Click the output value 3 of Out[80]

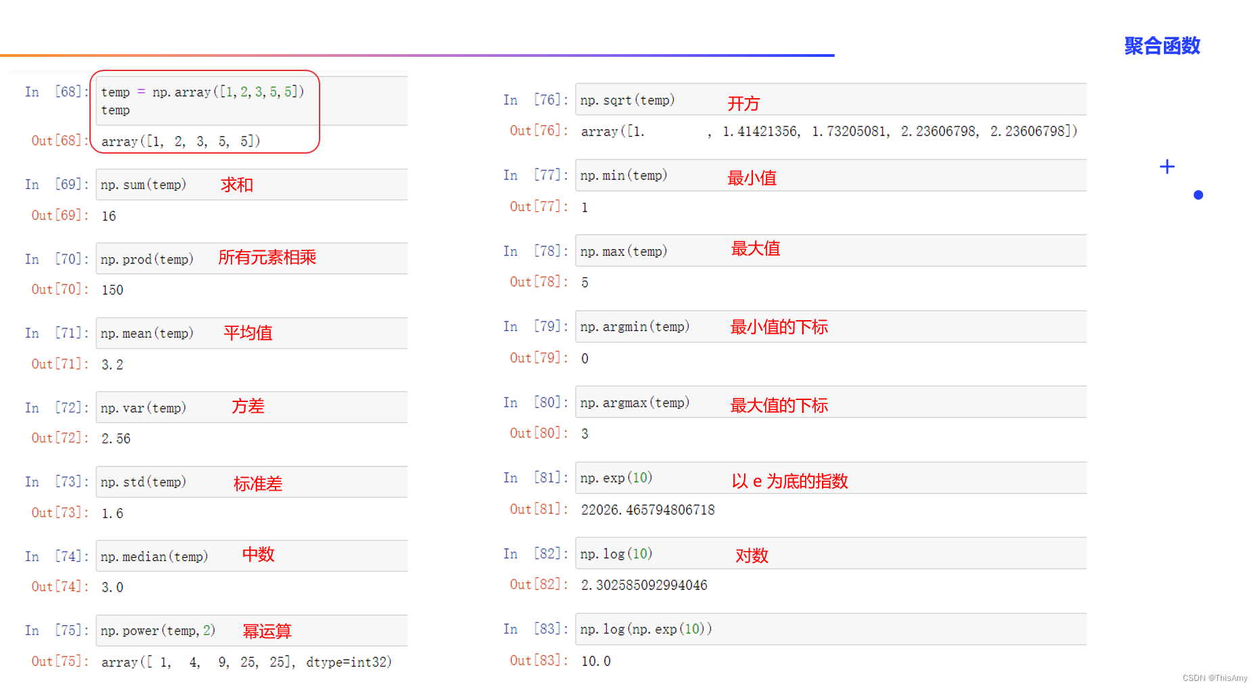point(585,434)
